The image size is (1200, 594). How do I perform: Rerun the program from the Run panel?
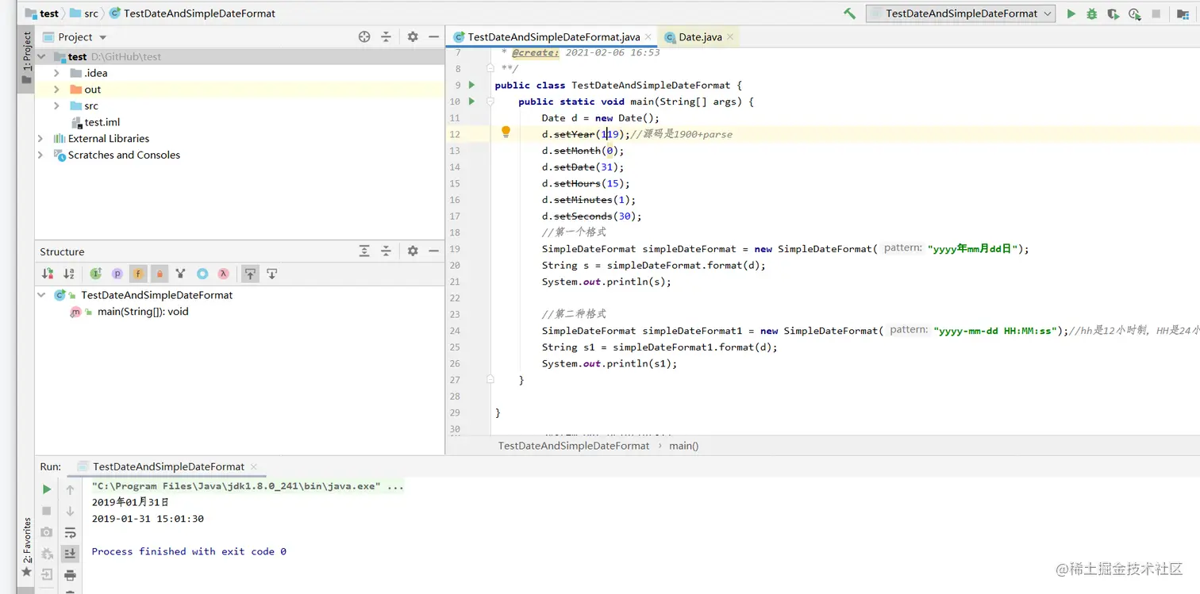click(x=47, y=489)
